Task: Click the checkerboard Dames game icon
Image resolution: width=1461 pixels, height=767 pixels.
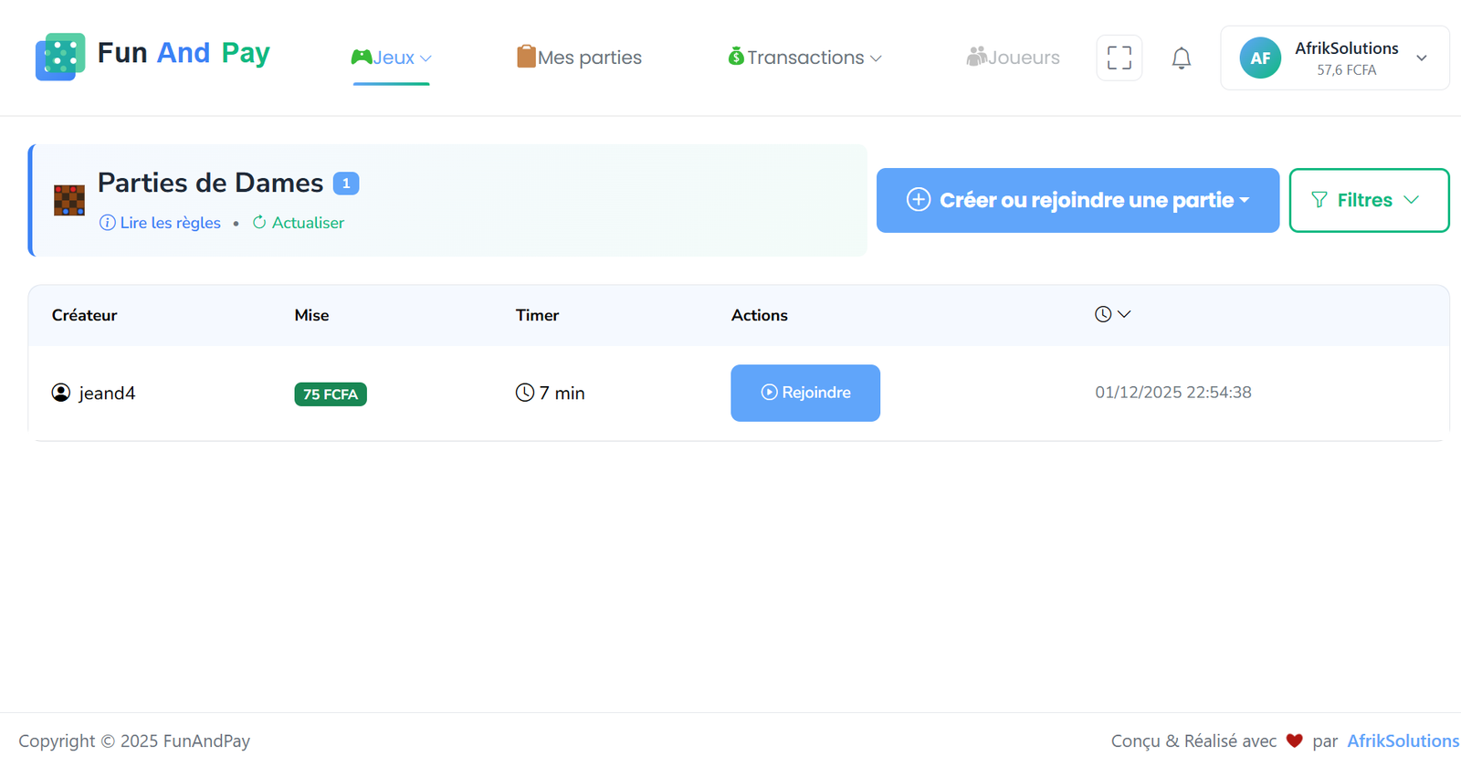Action: coord(69,200)
